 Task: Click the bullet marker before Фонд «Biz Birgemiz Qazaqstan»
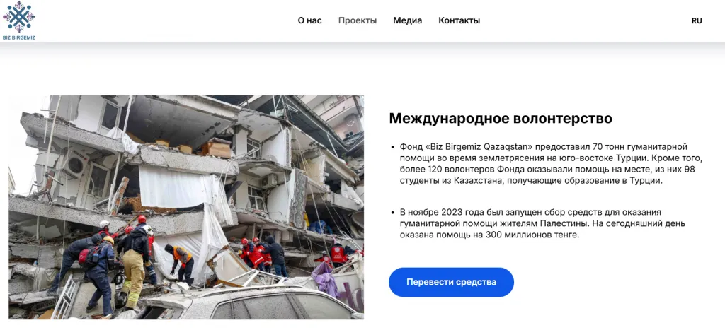pos(392,147)
